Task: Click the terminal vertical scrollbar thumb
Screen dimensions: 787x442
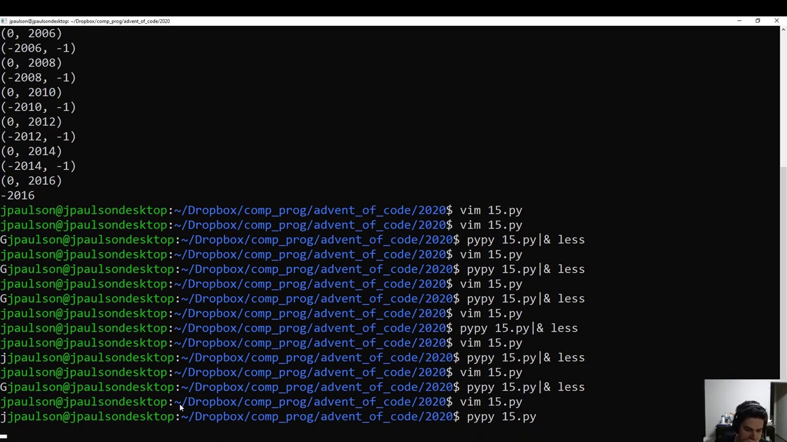Action: coord(783,273)
